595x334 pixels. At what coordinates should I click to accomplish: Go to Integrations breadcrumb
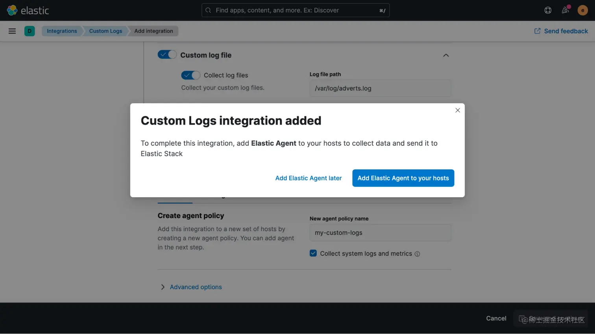(62, 31)
